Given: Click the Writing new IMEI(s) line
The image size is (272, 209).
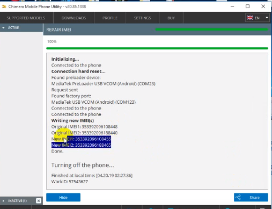Looking at the screenshot, I should [72, 120].
